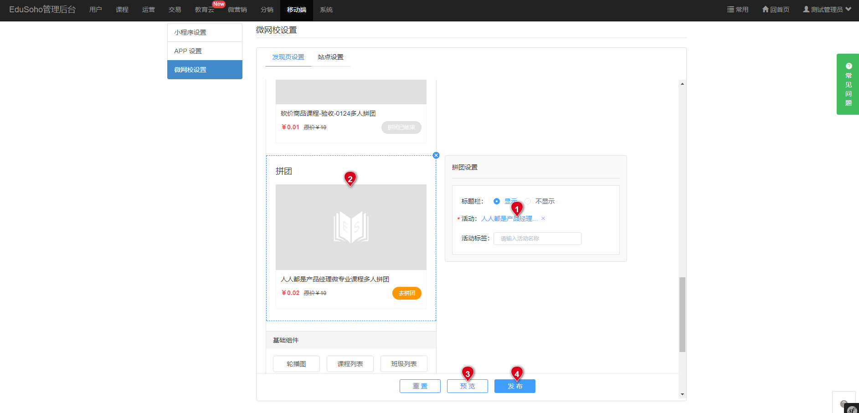
Task: Click the 预览 preview button
Action: click(x=467, y=386)
